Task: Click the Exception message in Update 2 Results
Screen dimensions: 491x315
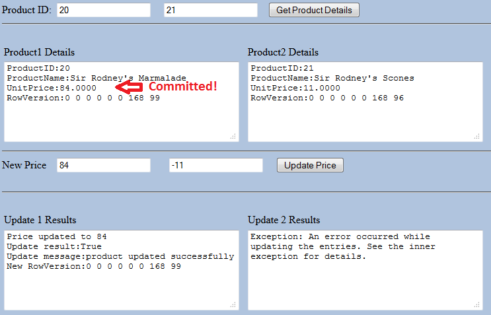Action: 340,246
